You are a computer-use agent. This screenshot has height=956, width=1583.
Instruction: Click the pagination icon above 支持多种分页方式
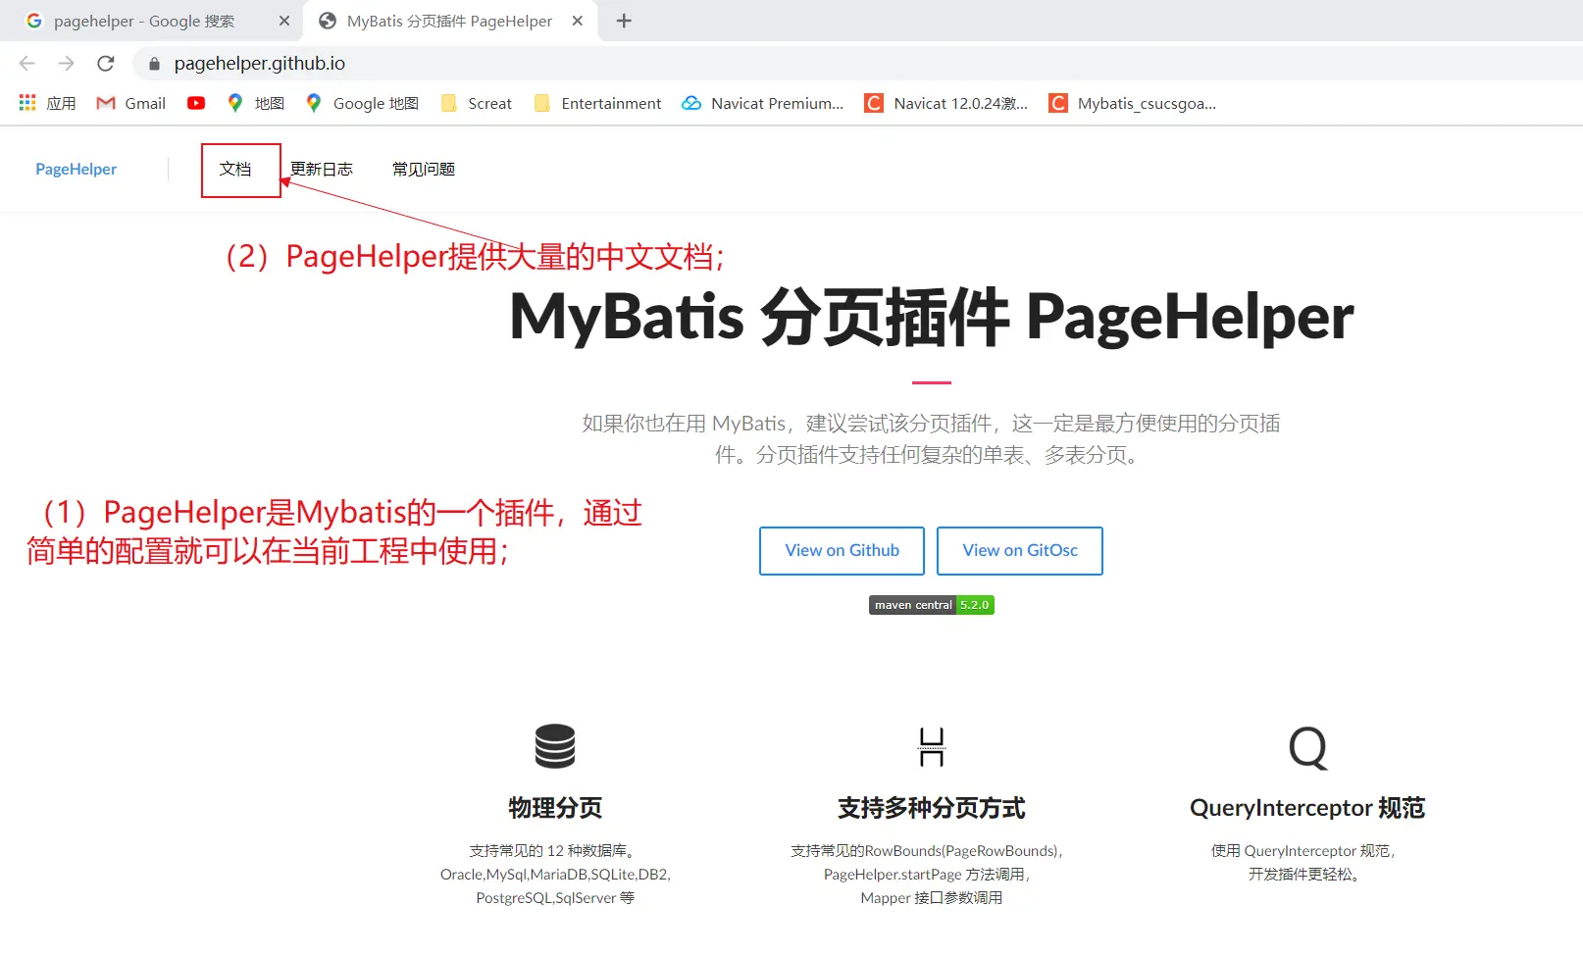coord(931,747)
